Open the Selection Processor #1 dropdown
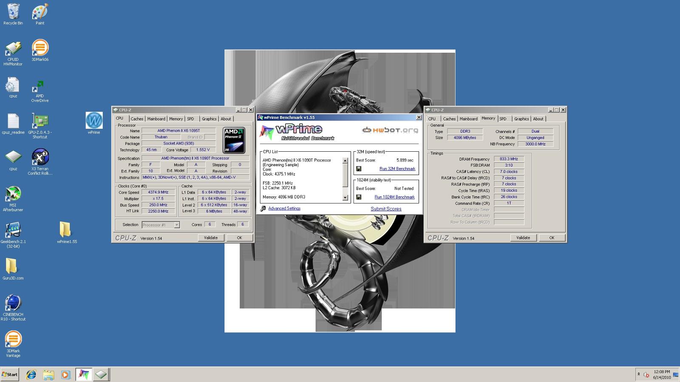This screenshot has width=680, height=382. click(x=177, y=225)
